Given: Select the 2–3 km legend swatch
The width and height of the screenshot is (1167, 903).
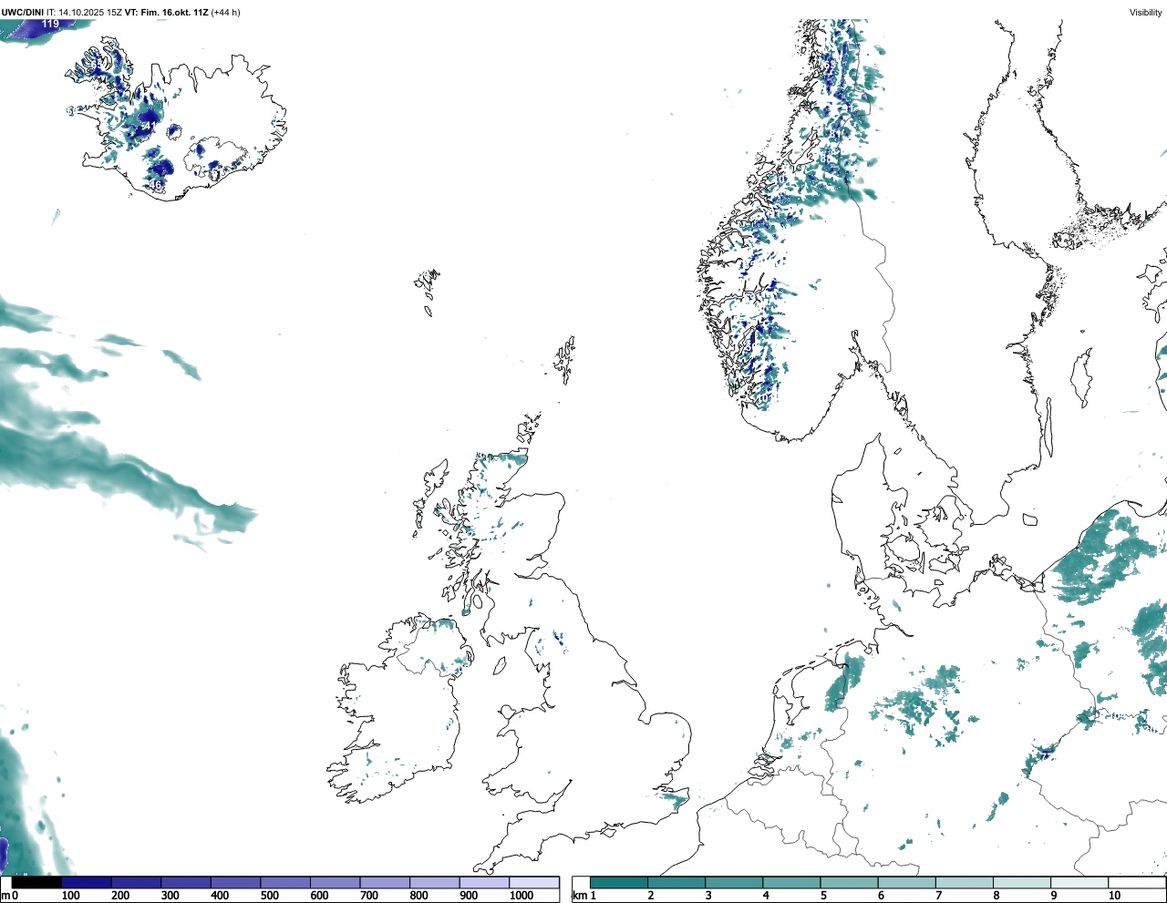Looking at the screenshot, I should pyautogui.click(x=676, y=882).
